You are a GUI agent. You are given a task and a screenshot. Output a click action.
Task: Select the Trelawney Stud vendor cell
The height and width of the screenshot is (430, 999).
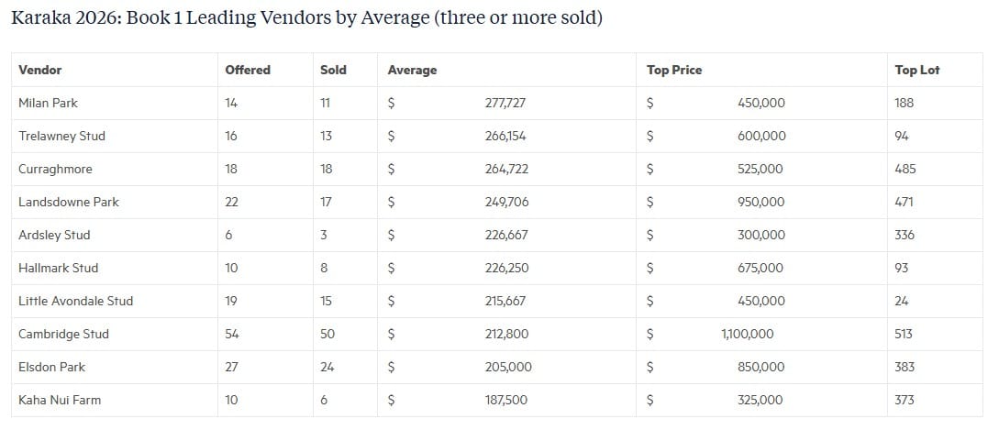tap(115, 137)
